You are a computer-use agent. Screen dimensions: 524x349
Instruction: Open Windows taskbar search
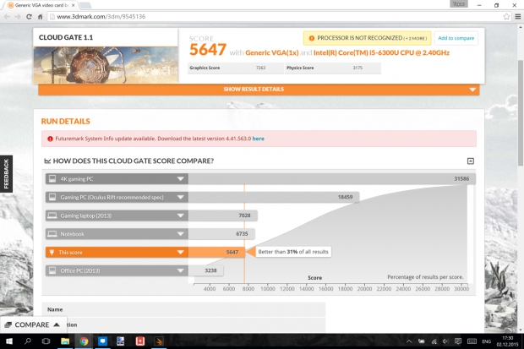28,341
